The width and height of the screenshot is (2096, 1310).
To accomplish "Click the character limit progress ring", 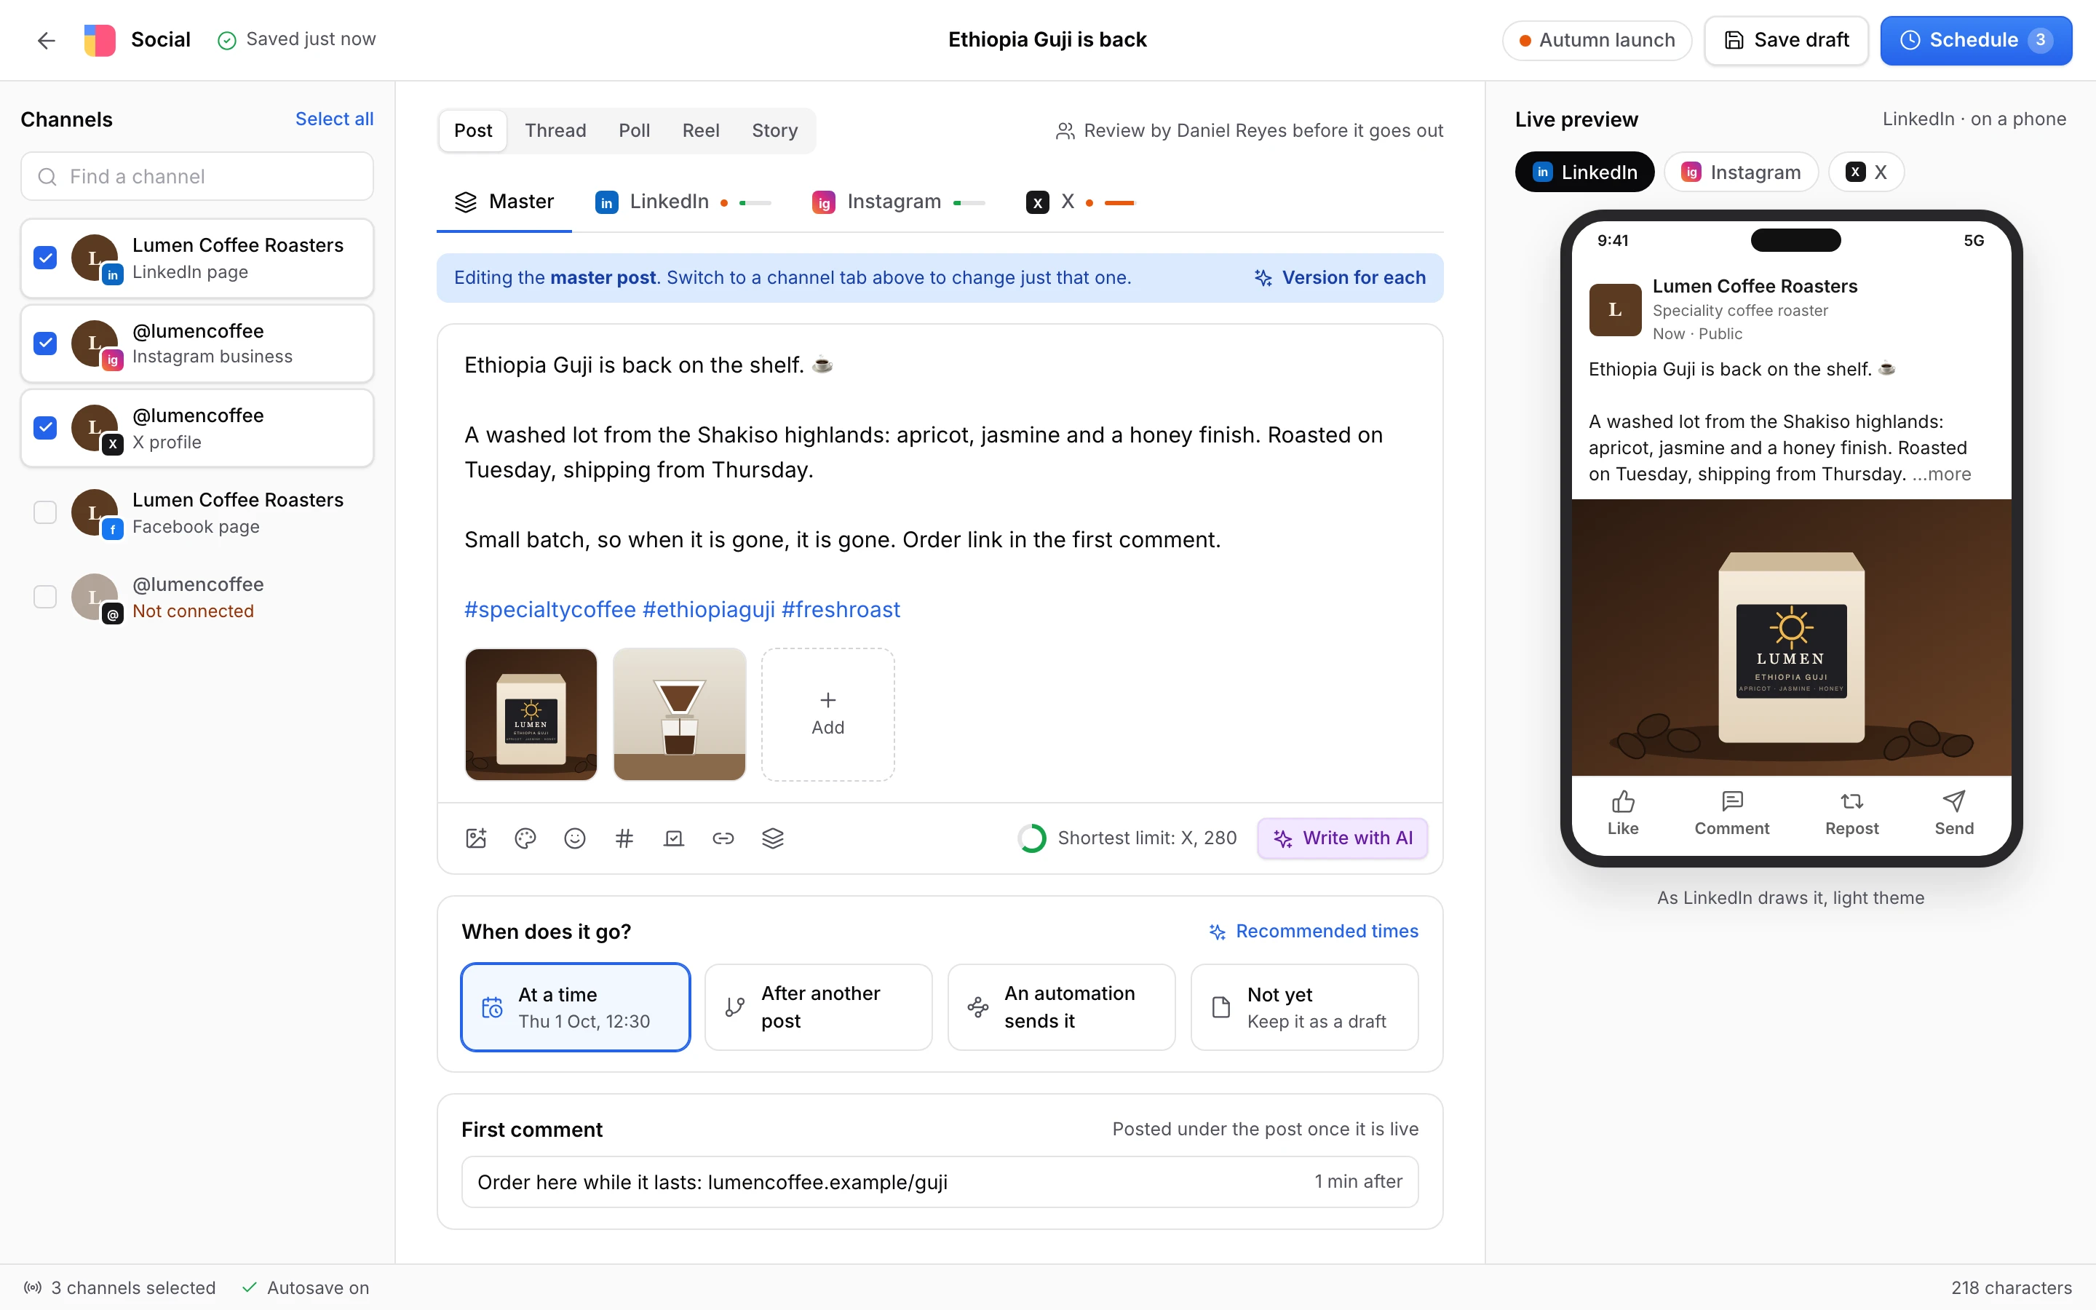I will click(x=1031, y=838).
